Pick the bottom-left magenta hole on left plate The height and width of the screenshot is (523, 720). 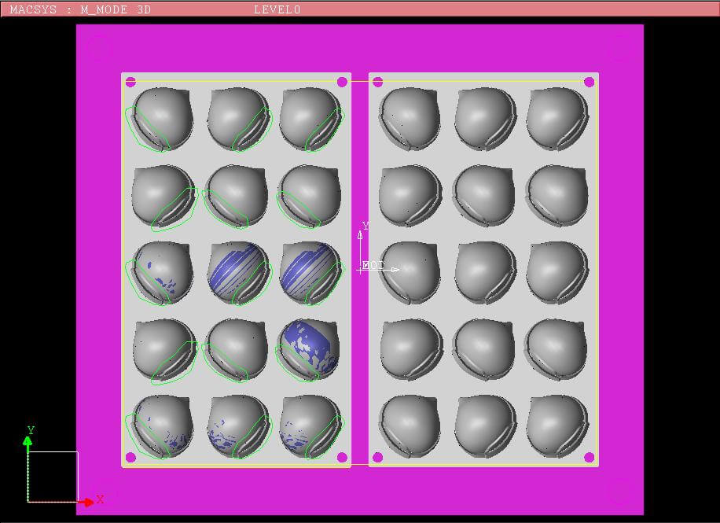(130, 457)
